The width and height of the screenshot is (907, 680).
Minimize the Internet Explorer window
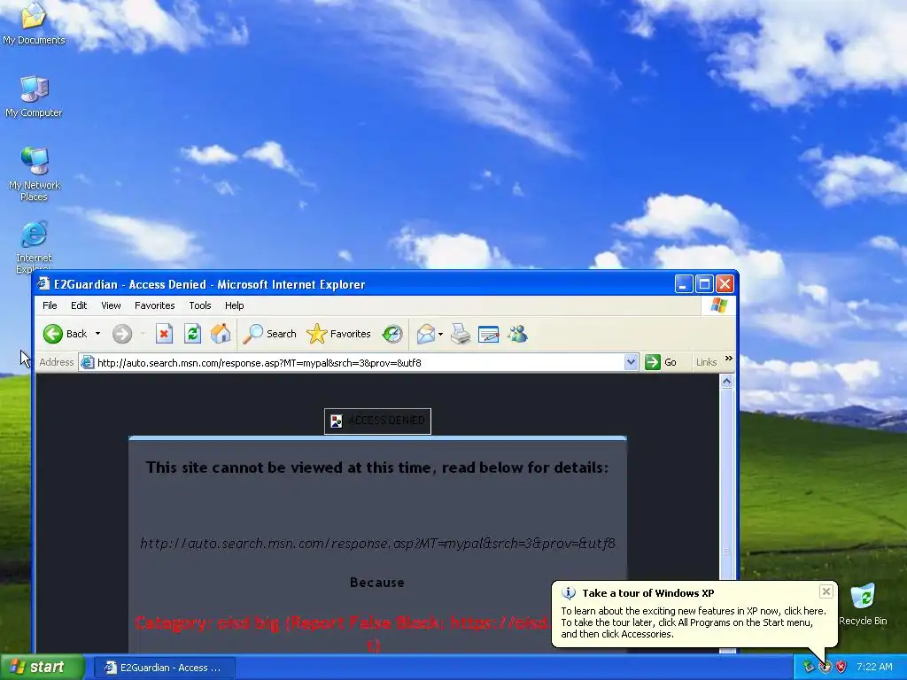[x=684, y=284]
